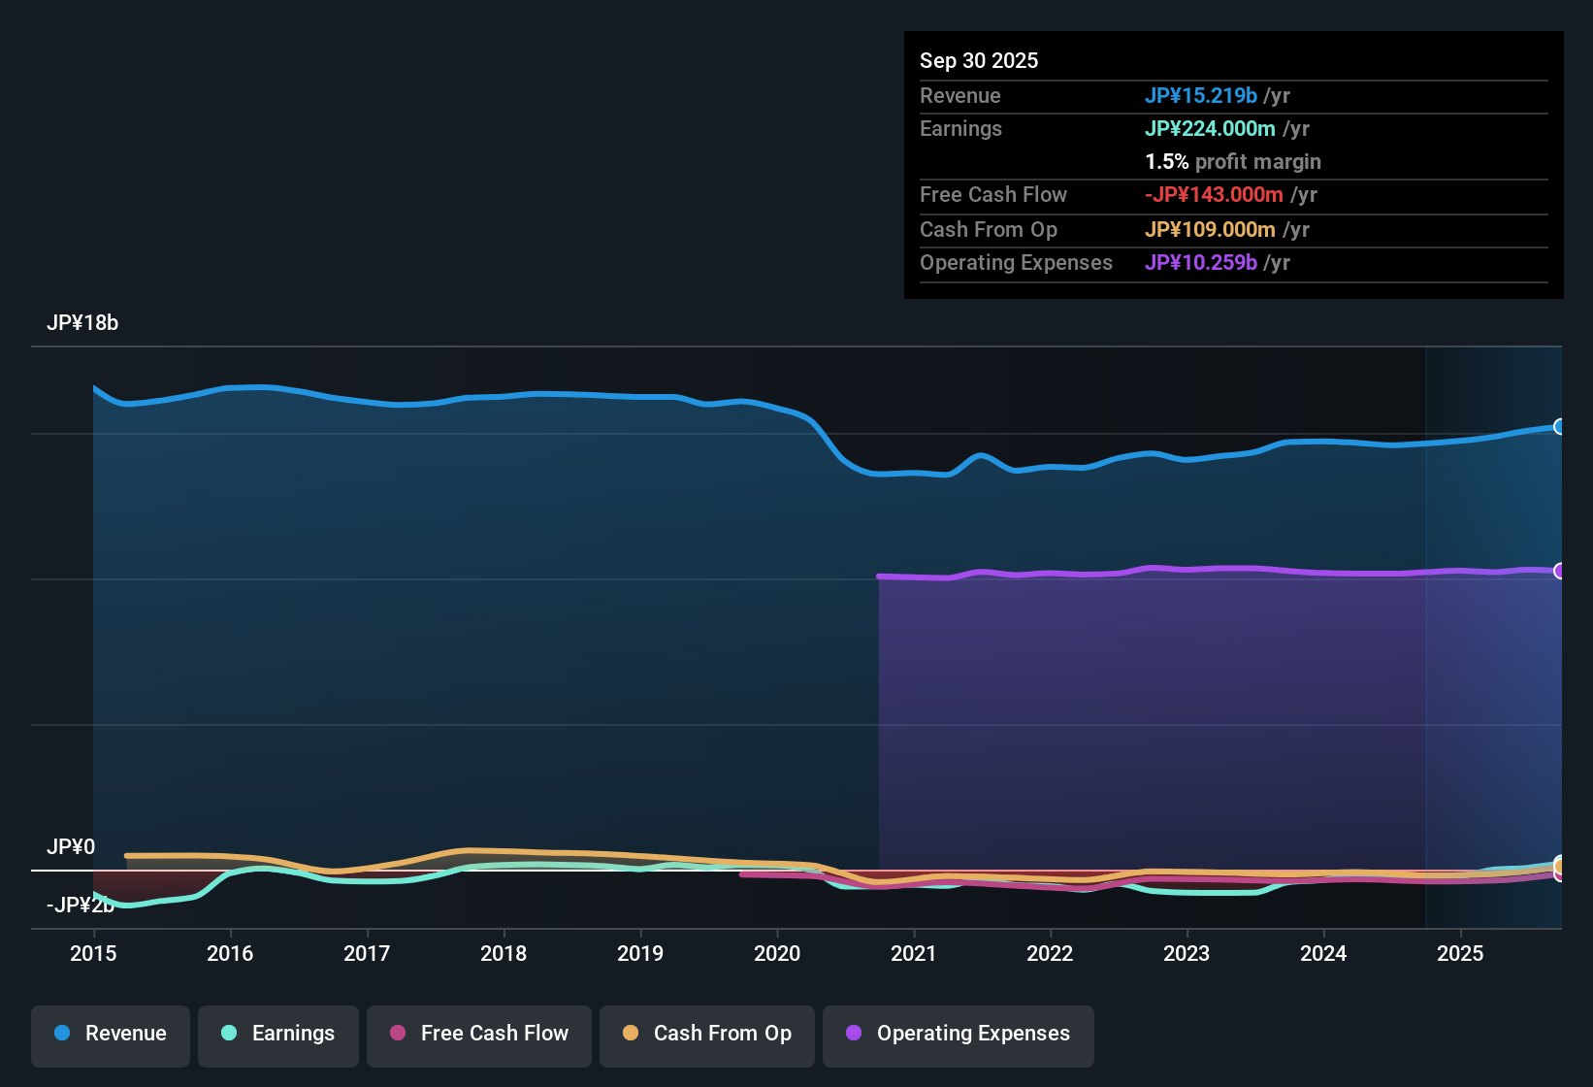Hide the Free Cash Flow series

tap(478, 1034)
